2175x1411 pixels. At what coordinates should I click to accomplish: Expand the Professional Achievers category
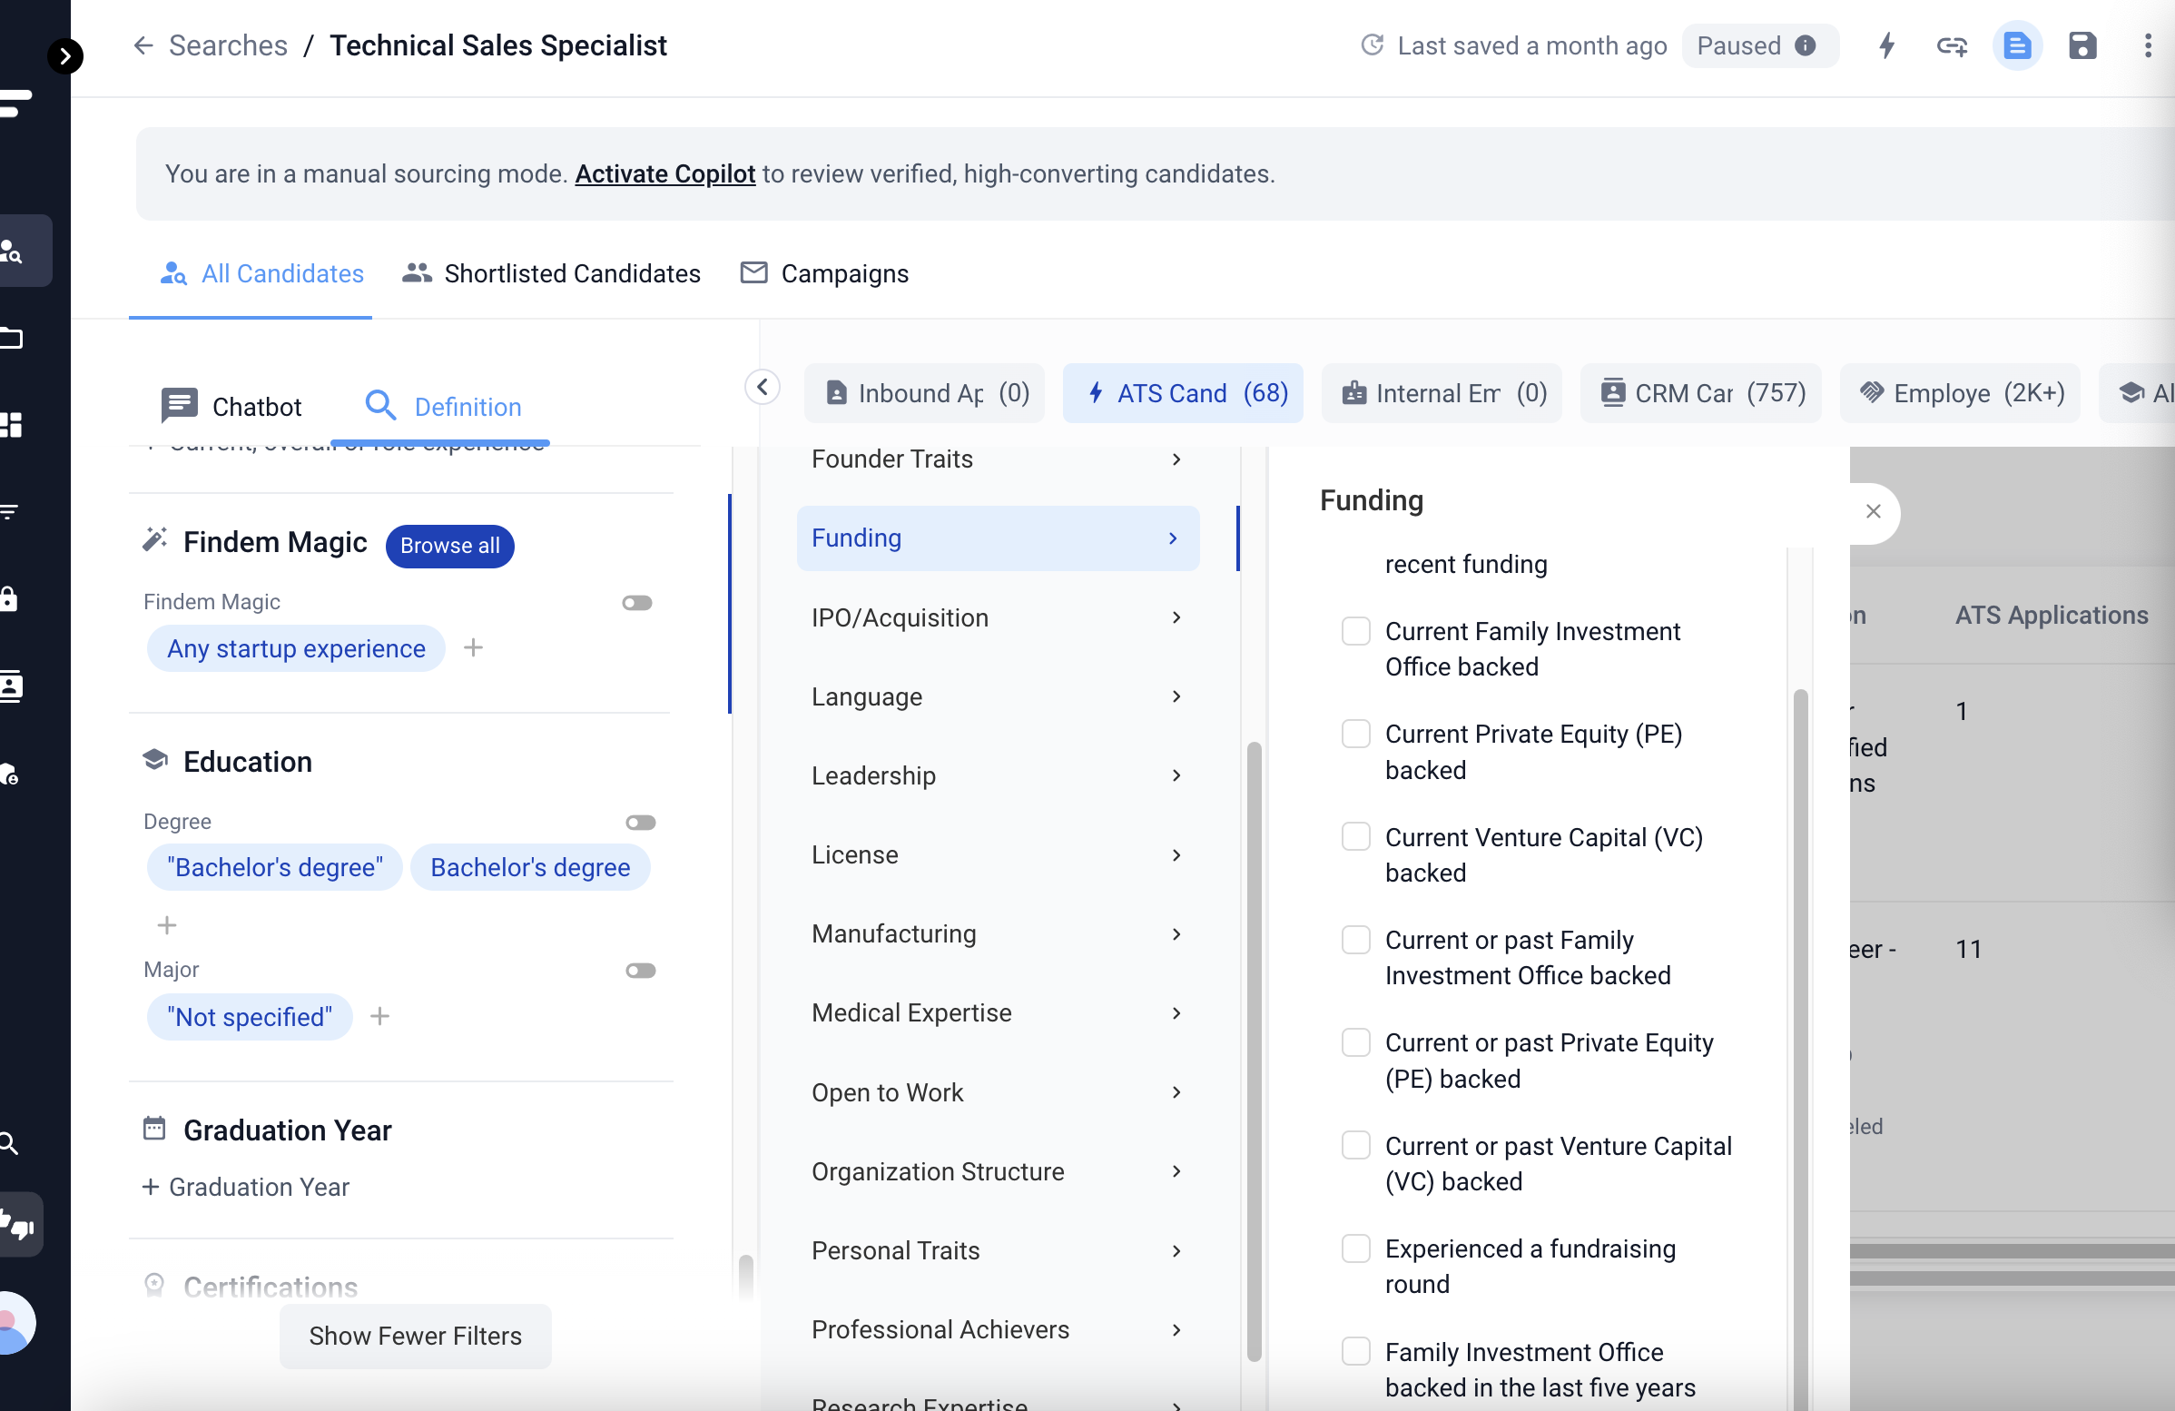(x=997, y=1329)
